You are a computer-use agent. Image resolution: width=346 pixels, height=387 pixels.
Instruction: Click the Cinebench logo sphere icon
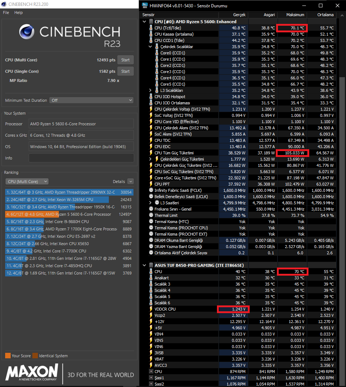coord(27,32)
